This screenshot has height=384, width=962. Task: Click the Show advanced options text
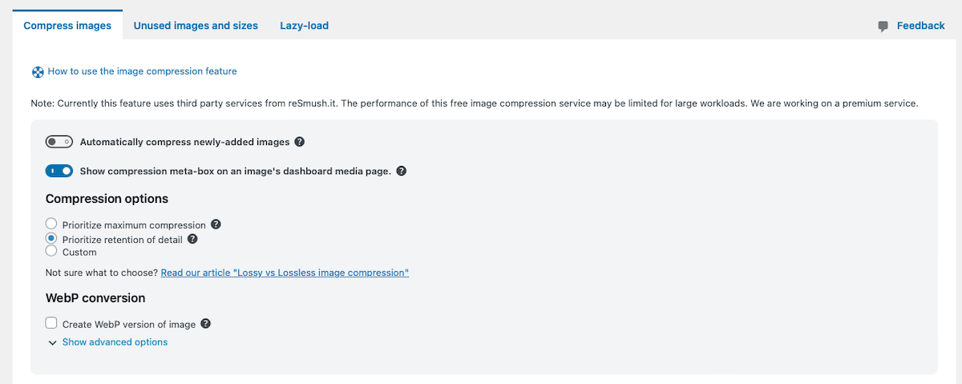[x=115, y=342]
